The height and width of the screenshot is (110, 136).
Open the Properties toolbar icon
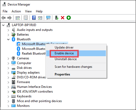pos(26,18)
